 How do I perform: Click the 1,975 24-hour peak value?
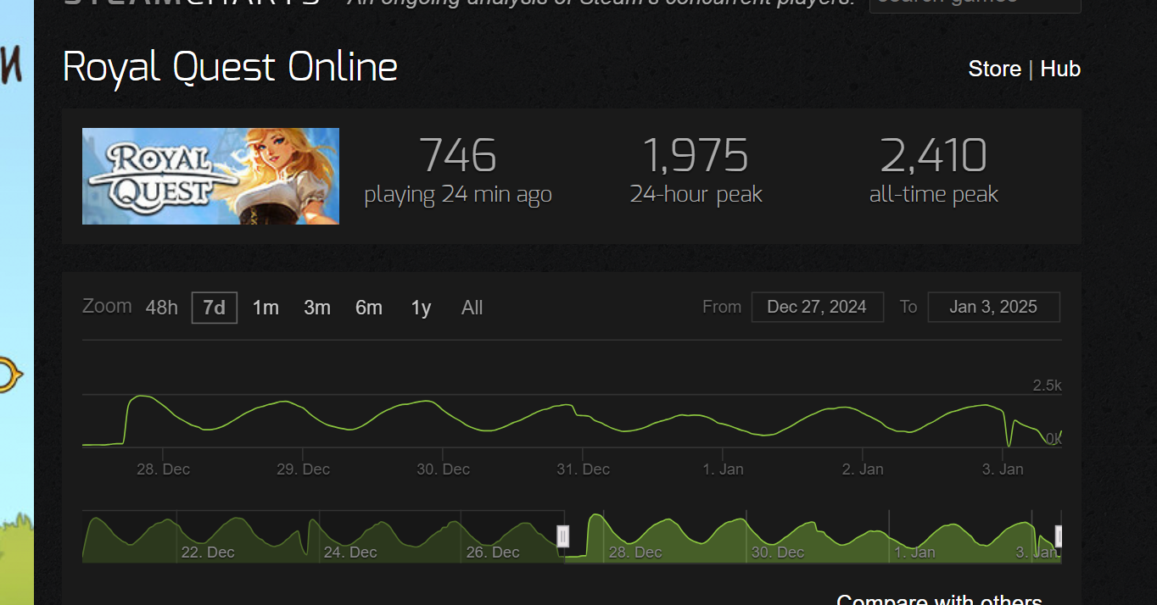tap(696, 156)
